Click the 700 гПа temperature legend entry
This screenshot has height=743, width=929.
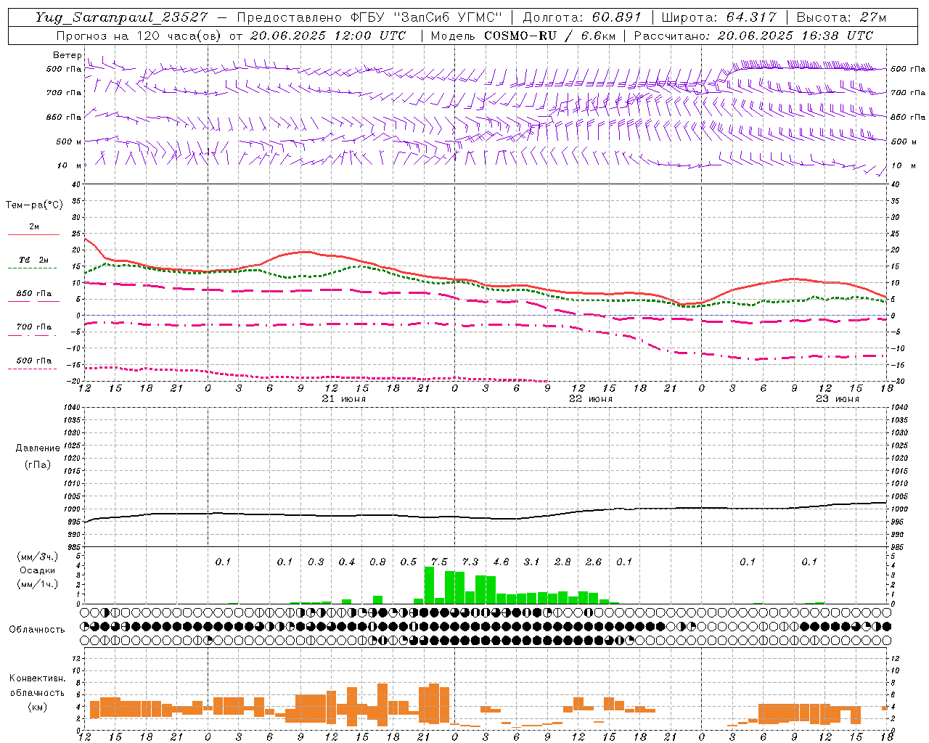pyautogui.click(x=33, y=327)
